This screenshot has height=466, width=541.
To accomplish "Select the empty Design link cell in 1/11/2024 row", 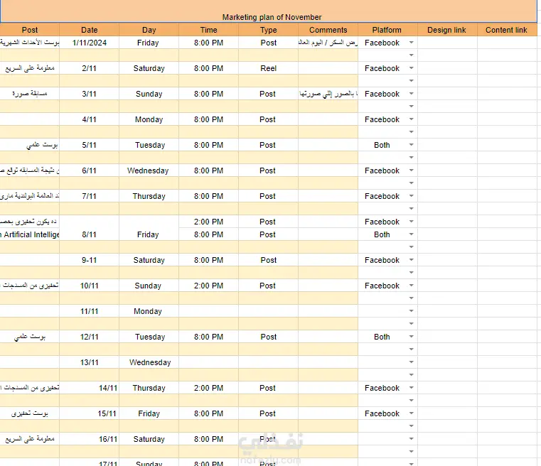I will coord(447,43).
